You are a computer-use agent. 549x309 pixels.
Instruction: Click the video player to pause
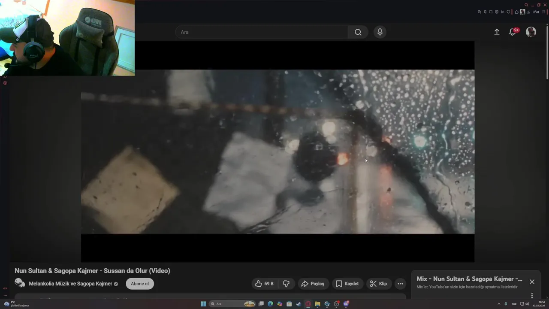coord(278,151)
